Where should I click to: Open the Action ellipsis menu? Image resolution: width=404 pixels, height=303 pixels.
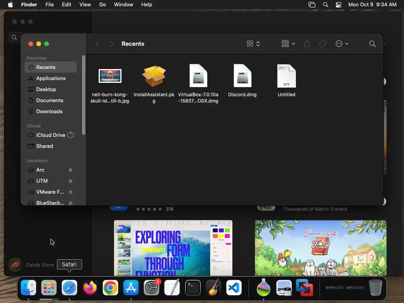[x=342, y=44]
